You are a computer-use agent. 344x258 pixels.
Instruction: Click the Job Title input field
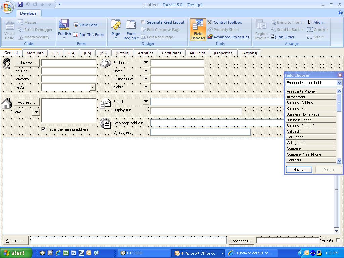click(x=69, y=71)
